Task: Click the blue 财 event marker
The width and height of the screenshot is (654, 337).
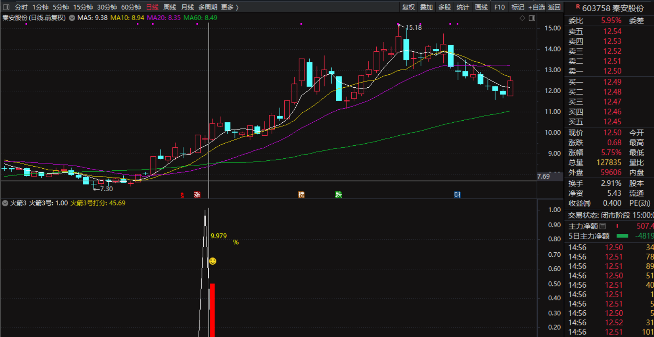Action: (x=457, y=195)
